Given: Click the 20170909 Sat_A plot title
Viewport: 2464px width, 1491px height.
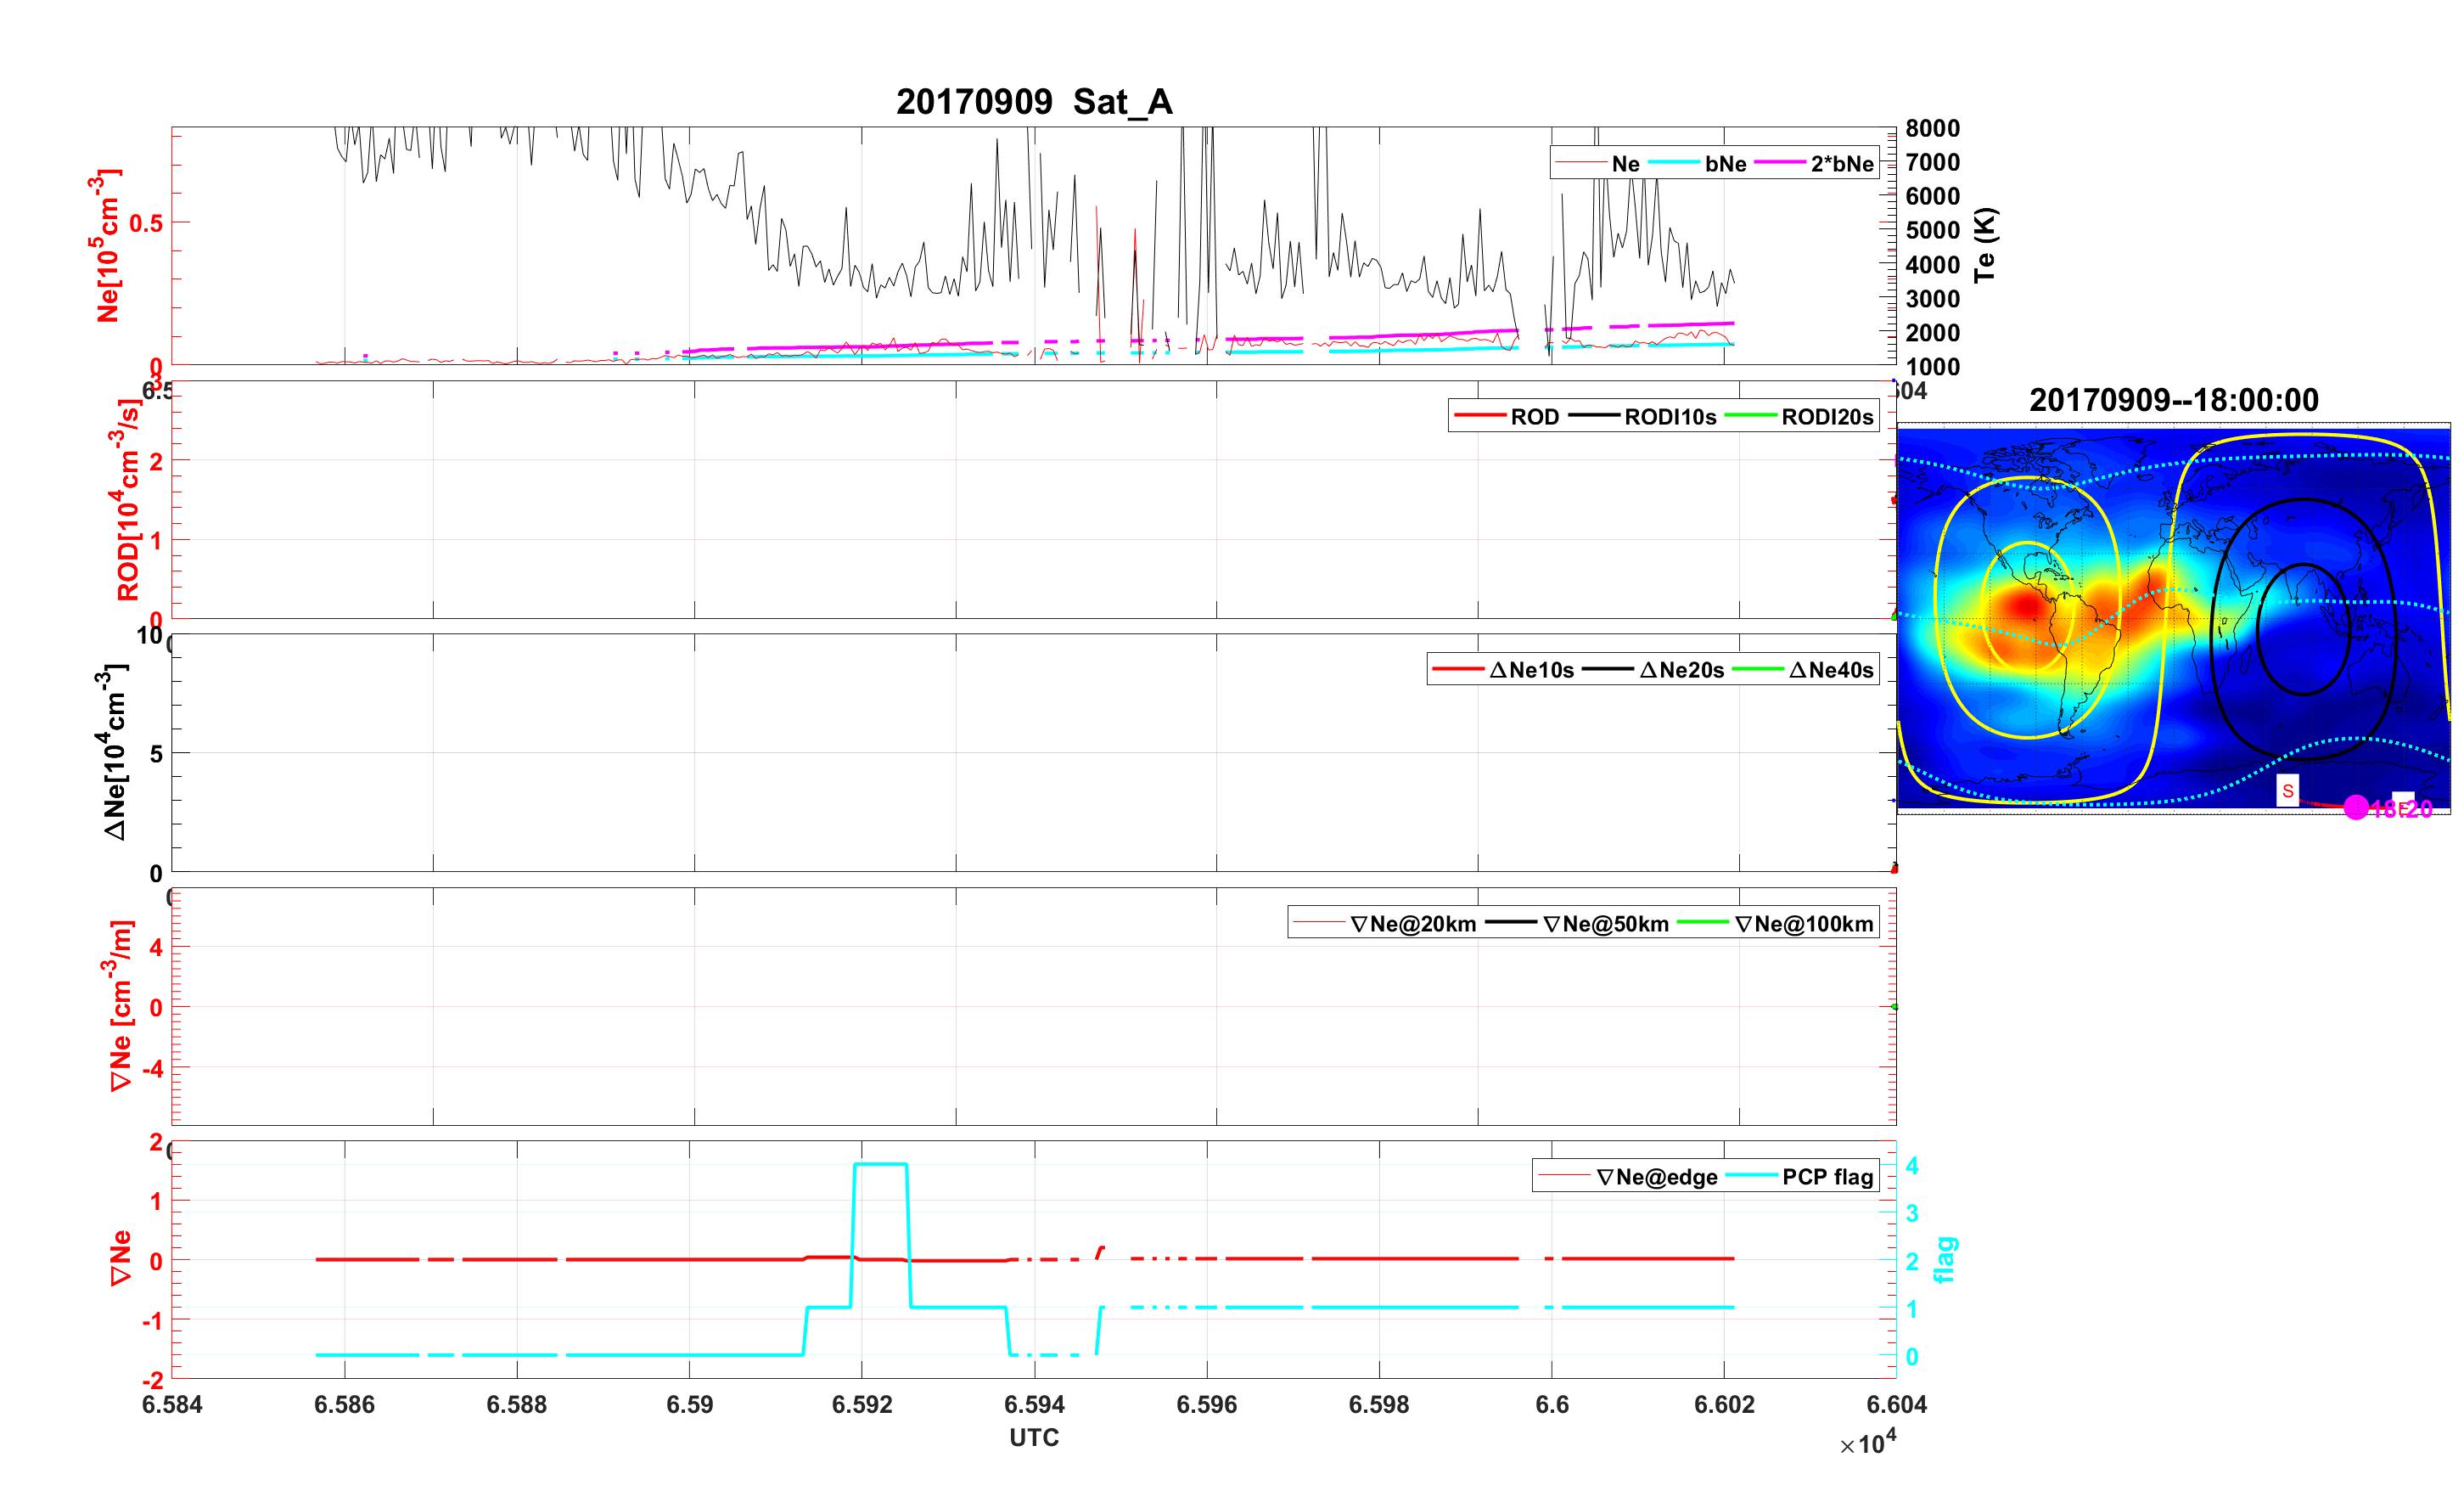Looking at the screenshot, I should coord(1034,102).
